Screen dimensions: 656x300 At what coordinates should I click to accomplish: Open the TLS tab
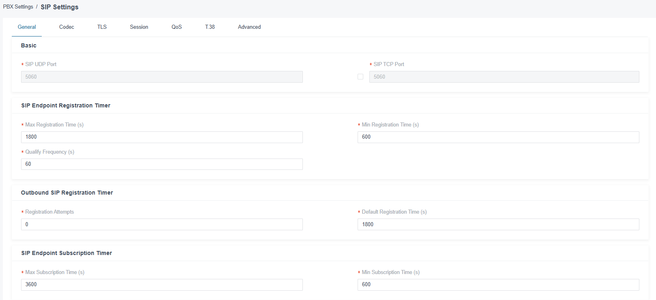point(102,27)
